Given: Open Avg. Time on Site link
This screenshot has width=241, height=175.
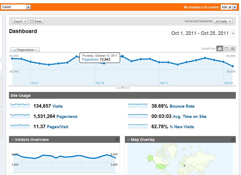Looking at the screenshot, I should tap(189, 117).
